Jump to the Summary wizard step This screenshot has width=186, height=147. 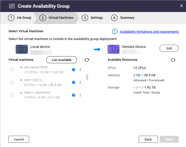coord(123,18)
